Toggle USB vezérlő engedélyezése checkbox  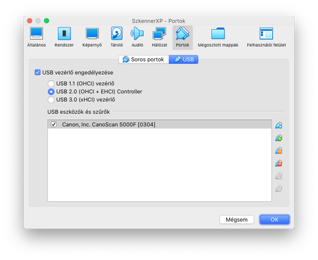pos(38,72)
